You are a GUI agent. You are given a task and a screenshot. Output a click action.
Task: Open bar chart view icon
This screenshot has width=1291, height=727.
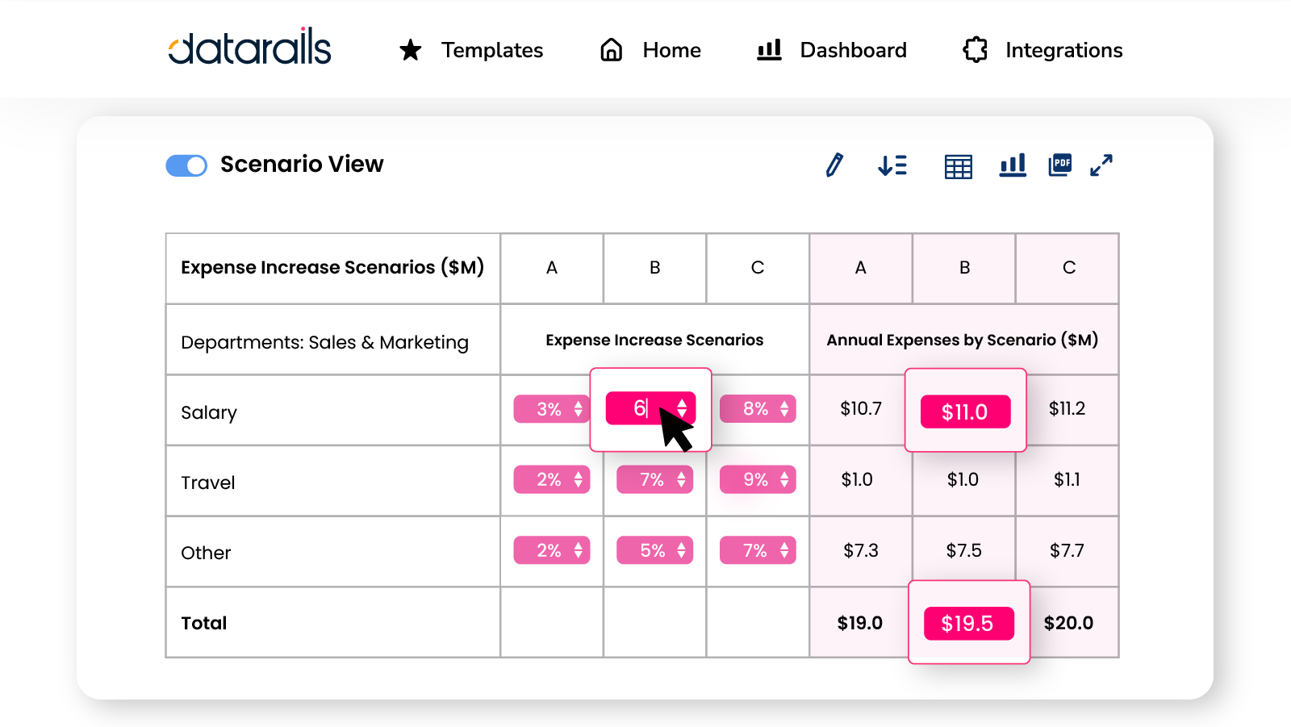(x=1013, y=165)
